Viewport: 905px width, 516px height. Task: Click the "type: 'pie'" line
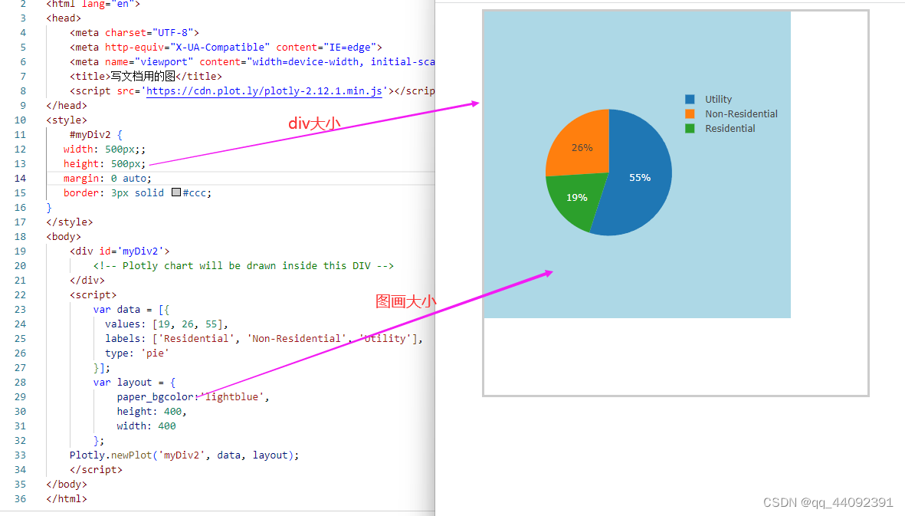pyautogui.click(x=137, y=353)
